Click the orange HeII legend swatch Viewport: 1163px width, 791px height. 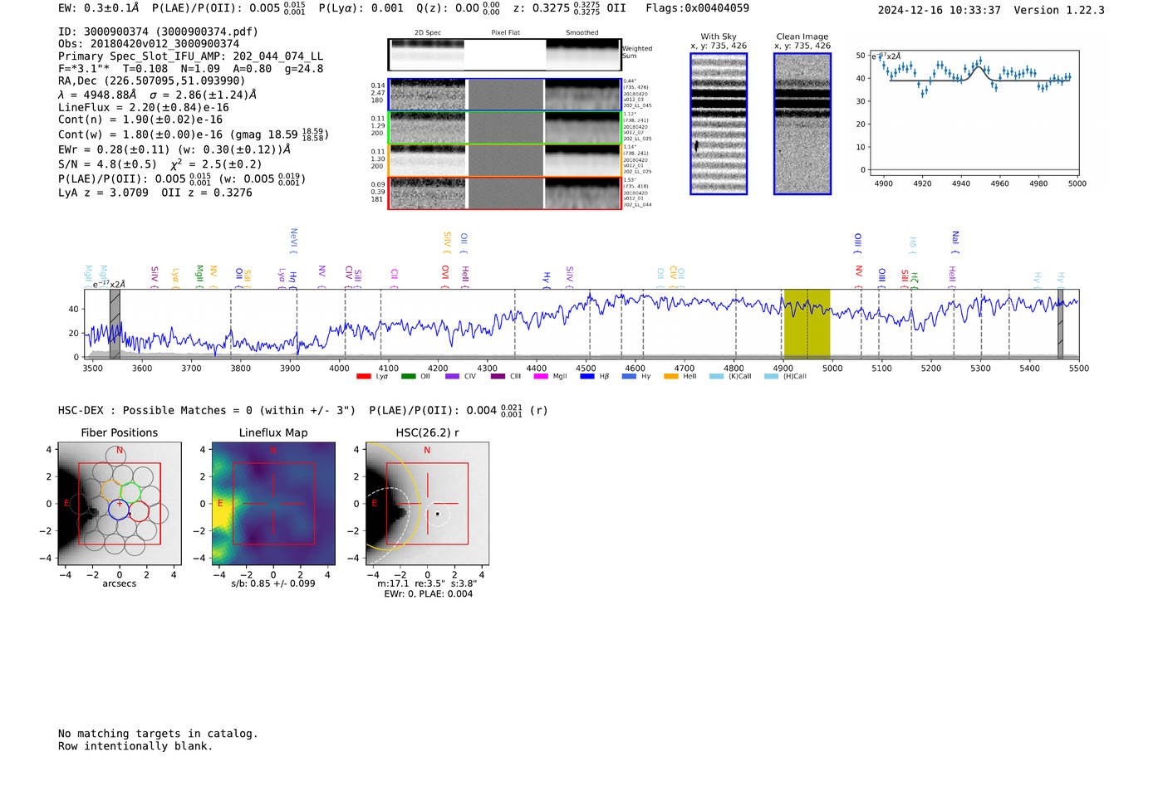[670, 377]
